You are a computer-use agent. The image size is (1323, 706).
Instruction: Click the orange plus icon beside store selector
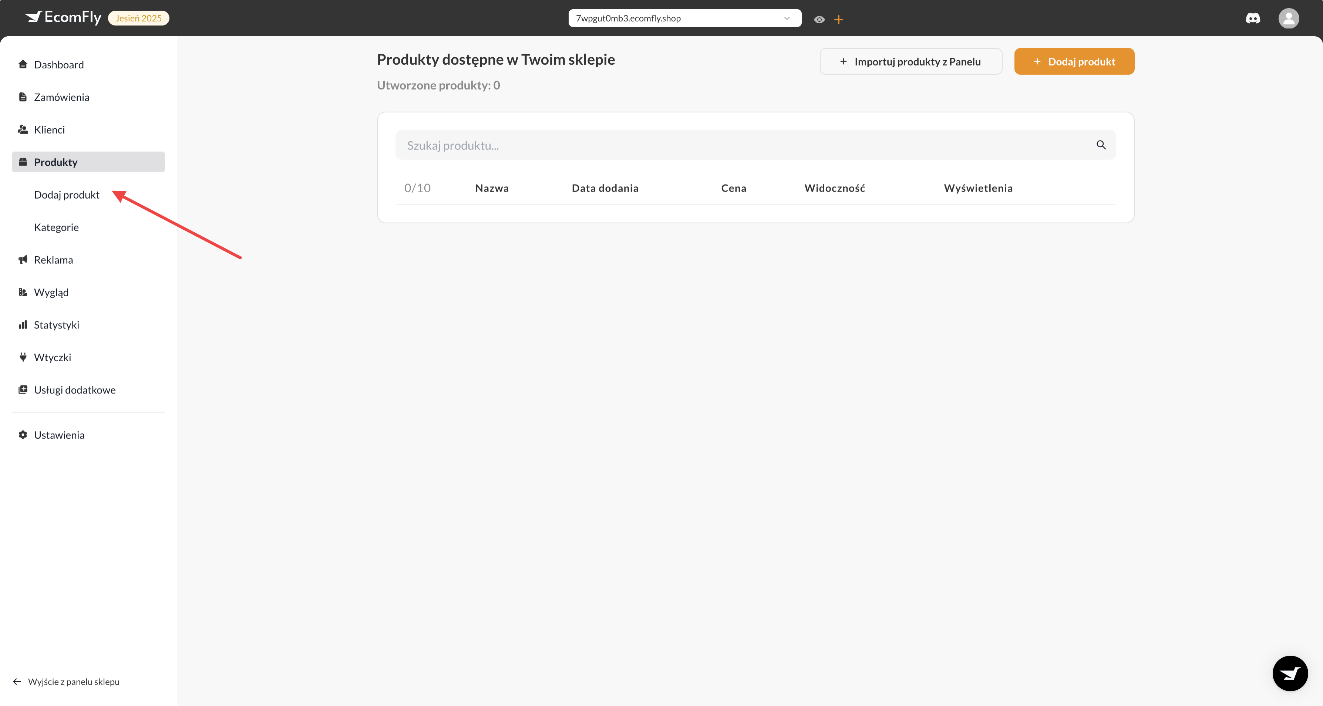pos(839,20)
